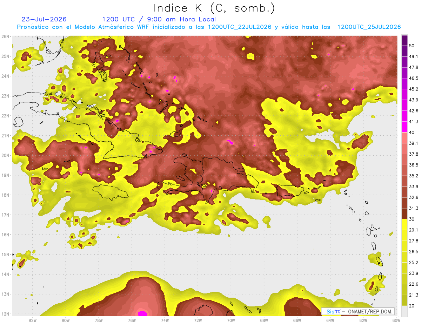Click the "29.1" color scale label

(414, 230)
